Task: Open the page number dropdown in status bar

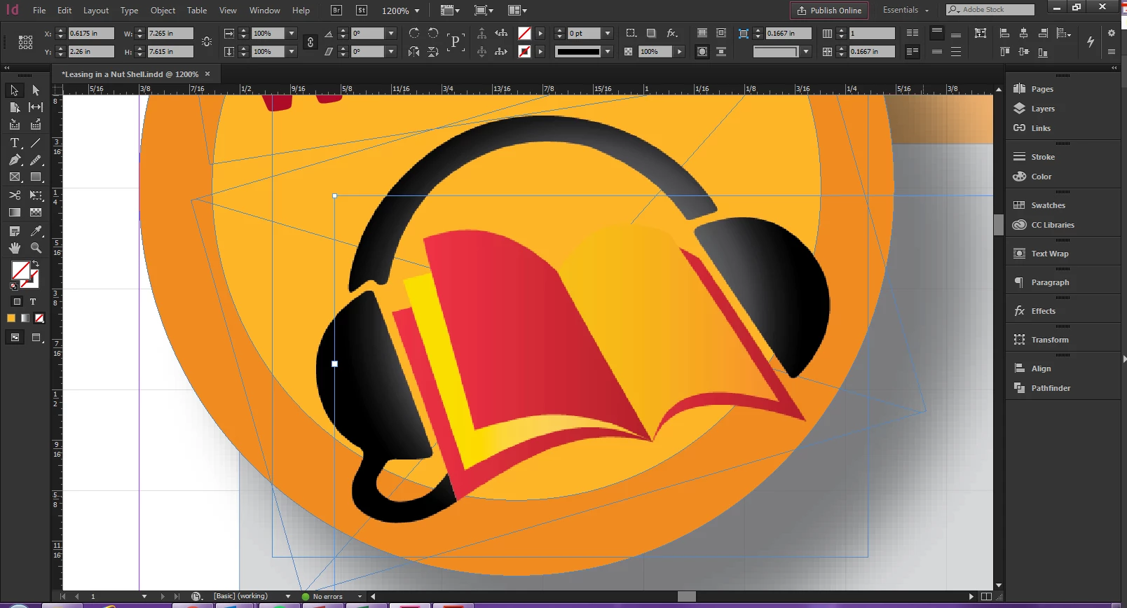Action: [144, 596]
